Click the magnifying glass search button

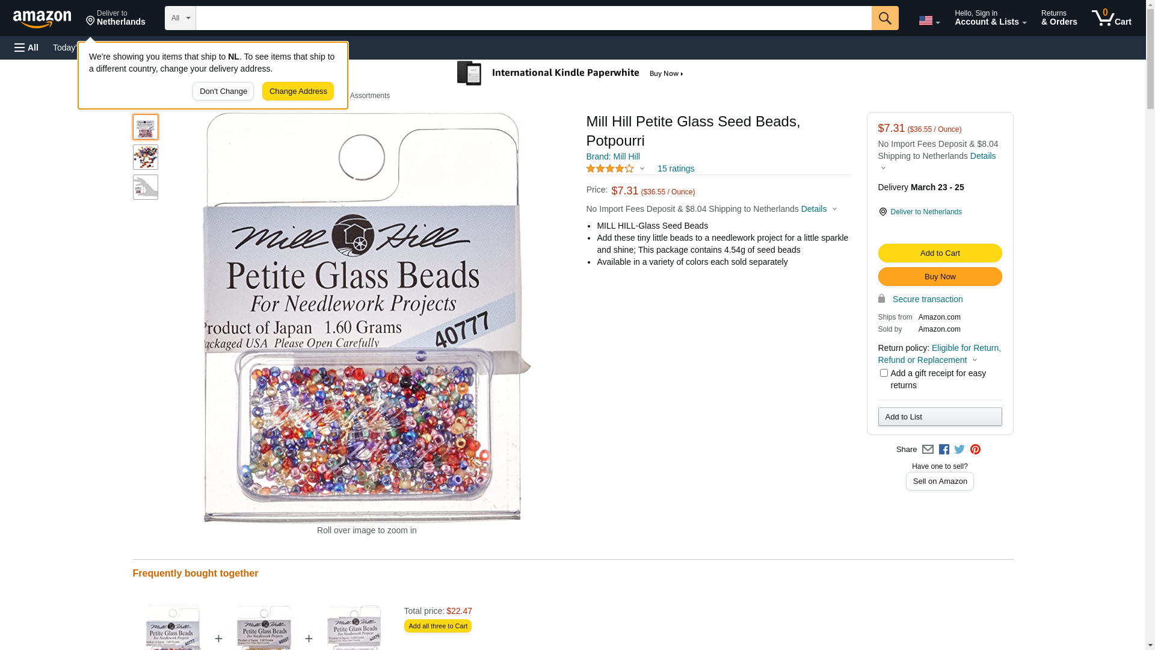884,18
